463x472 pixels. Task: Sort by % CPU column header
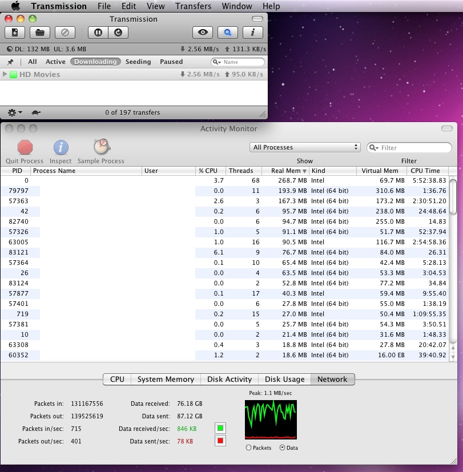pyautogui.click(x=211, y=171)
